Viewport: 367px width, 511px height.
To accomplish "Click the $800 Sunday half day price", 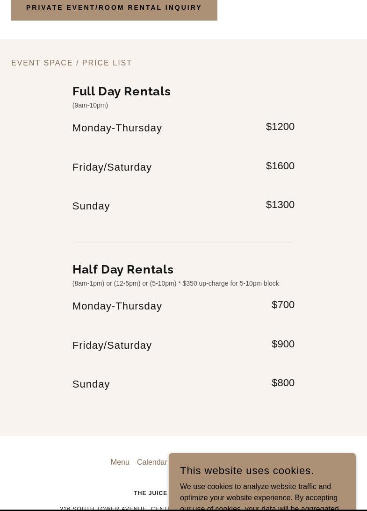I will (283, 382).
